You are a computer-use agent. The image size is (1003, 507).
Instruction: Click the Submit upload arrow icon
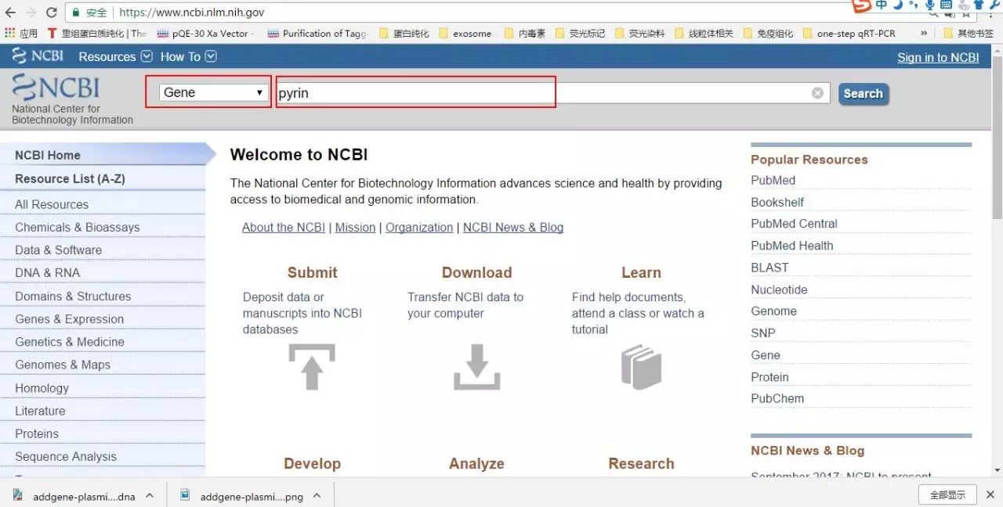tap(312, 367)
